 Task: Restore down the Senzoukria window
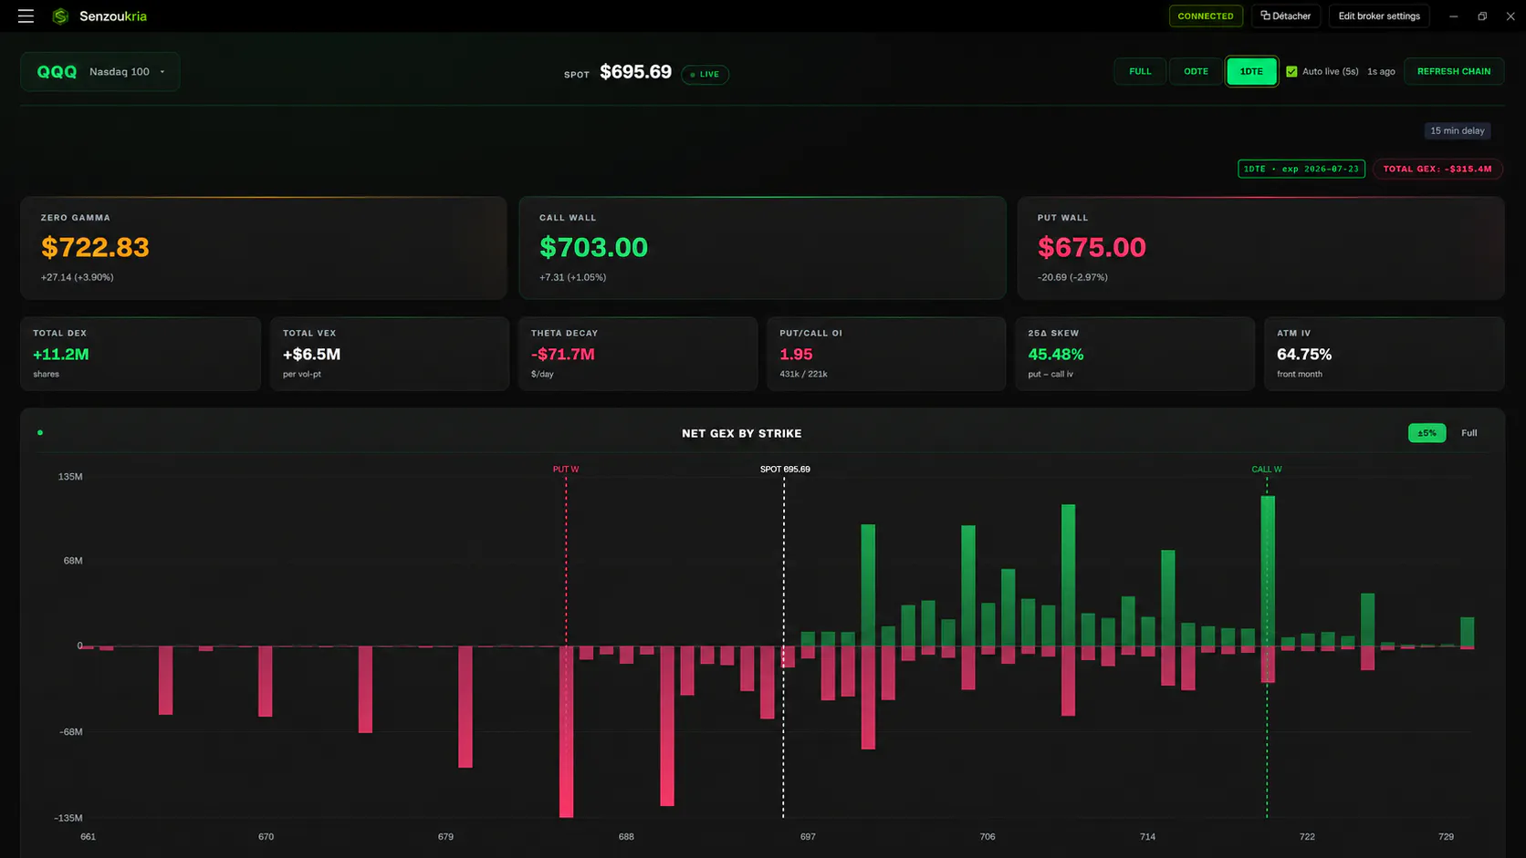(1482, 16)
